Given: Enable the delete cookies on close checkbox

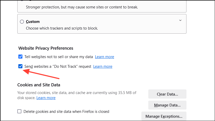Looking at the screenshot, I should 19,111.
